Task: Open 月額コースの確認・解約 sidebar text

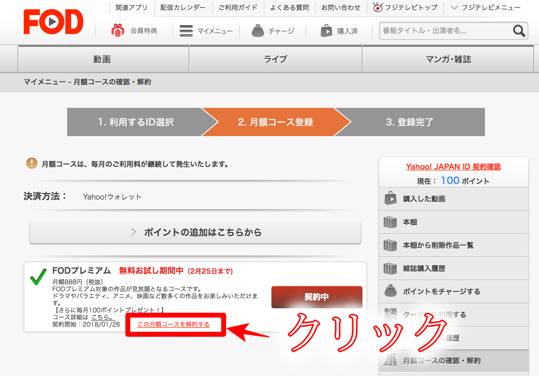Action: point(442,360)
